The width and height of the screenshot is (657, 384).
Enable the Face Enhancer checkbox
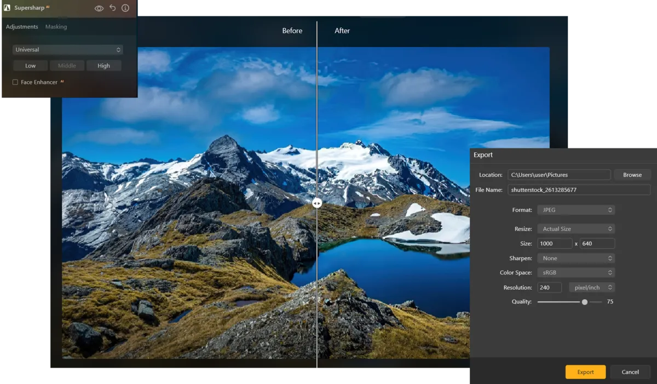point(15,82)
